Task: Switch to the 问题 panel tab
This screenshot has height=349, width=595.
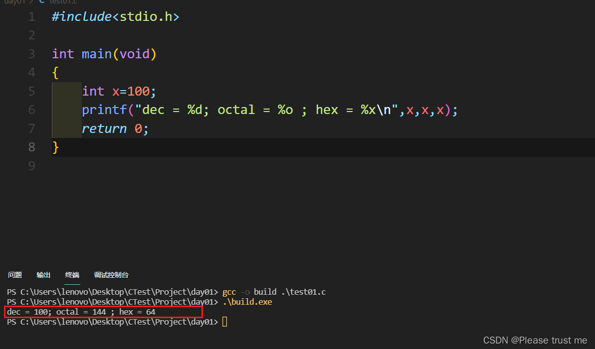Action: point(15,274)
